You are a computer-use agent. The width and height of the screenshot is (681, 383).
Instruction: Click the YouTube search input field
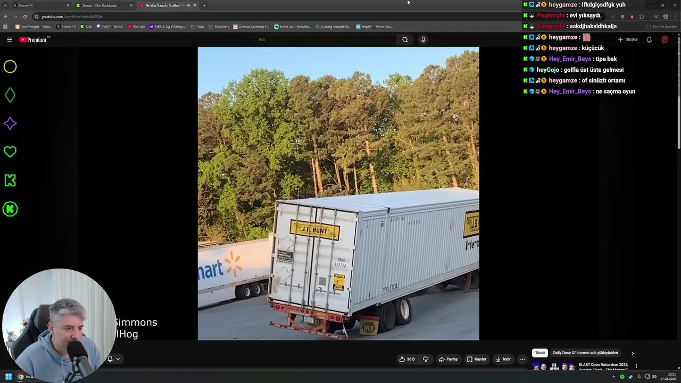point(325,39)
